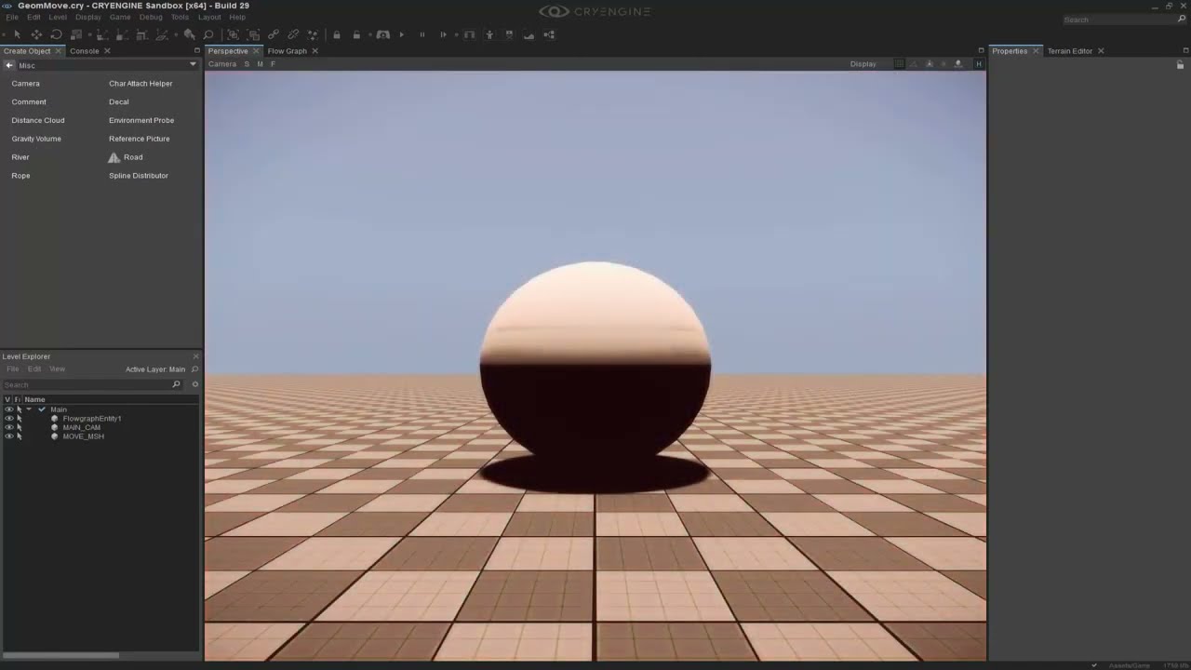This screenshot has height=670, width=1191.
Task: Collapse the Main layer tree
Action: click(x=29, y=409)
